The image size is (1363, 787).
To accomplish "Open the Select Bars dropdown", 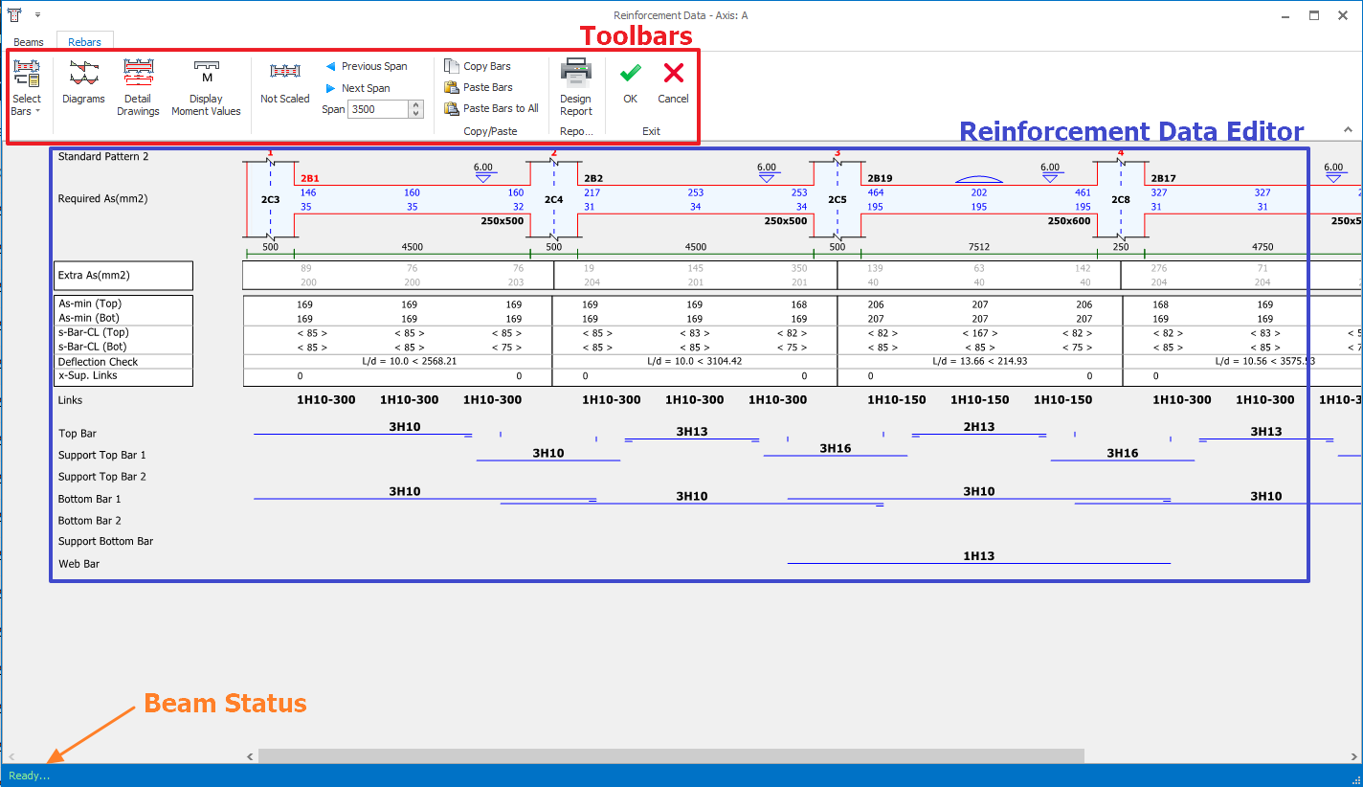I will tap(26, 84).
